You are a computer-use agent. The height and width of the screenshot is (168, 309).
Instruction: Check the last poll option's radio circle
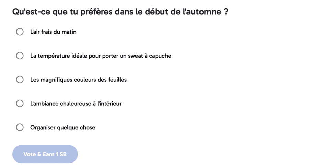tap(20, 128)
